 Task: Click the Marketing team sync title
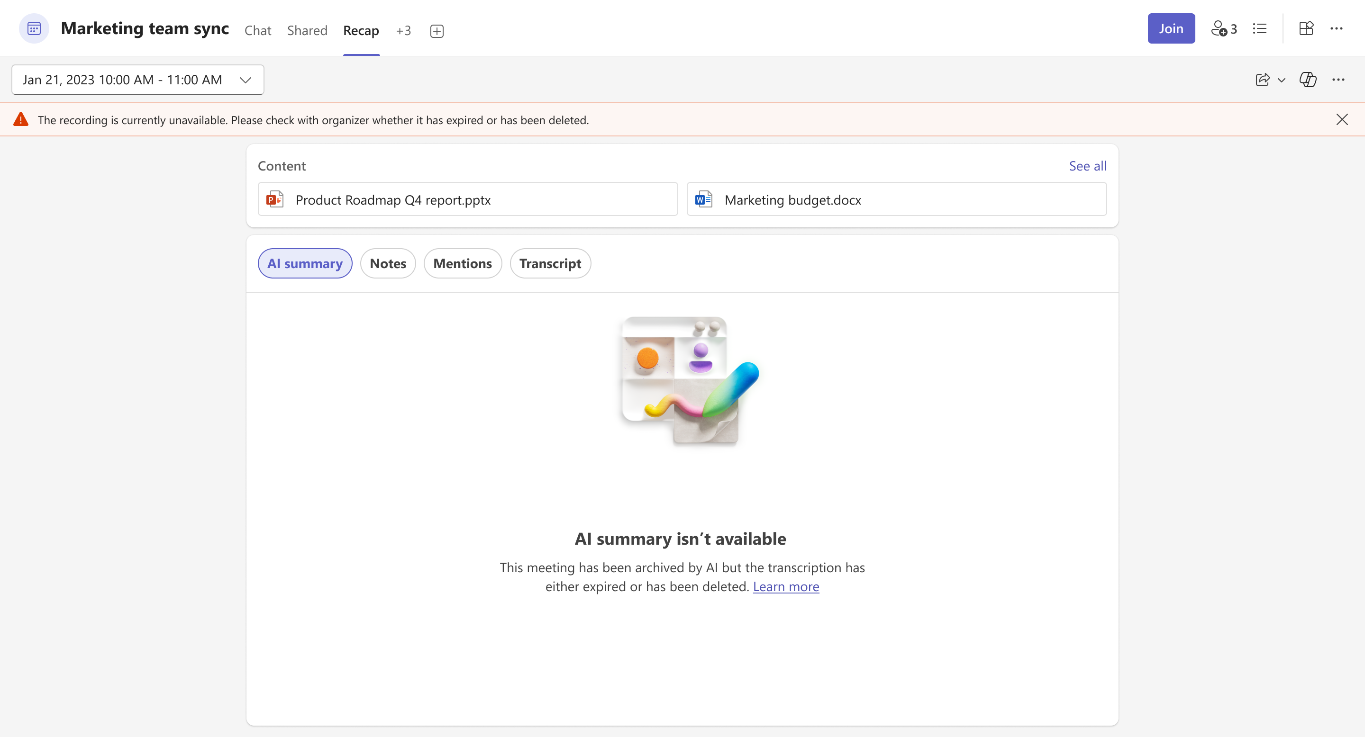(145, 28)
